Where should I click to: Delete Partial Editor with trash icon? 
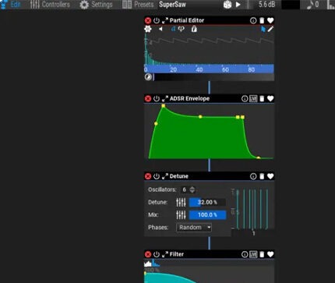click(262, 20)
